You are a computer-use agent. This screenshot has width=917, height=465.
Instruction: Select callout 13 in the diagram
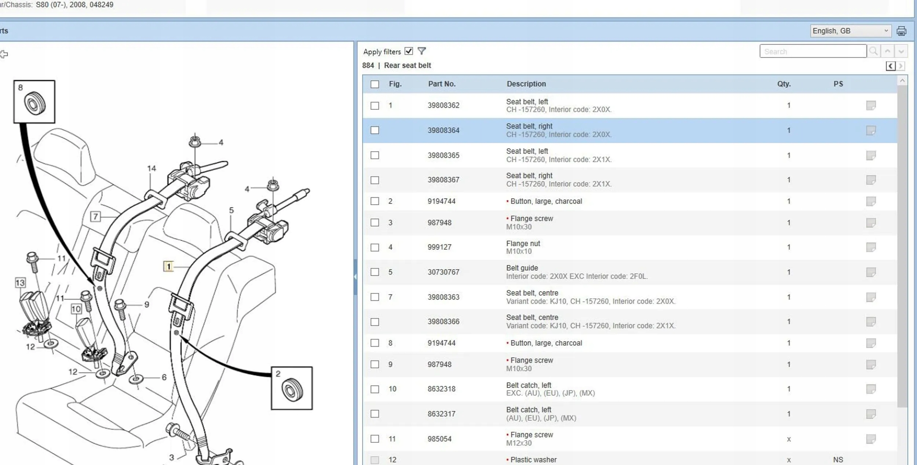[x=20, y=283]
